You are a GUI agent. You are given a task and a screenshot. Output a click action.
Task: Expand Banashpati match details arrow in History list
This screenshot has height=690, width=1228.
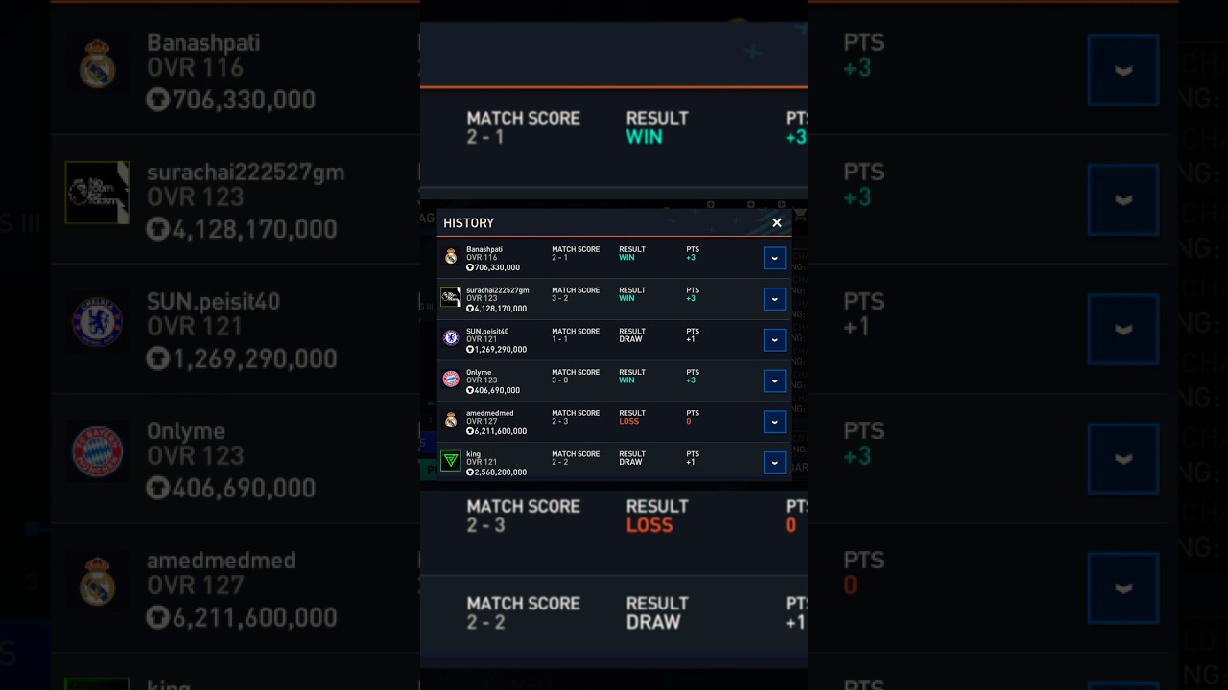(x=774, y=258)
